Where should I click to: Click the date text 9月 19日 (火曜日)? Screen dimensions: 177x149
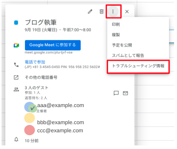(x=41, y=30)
